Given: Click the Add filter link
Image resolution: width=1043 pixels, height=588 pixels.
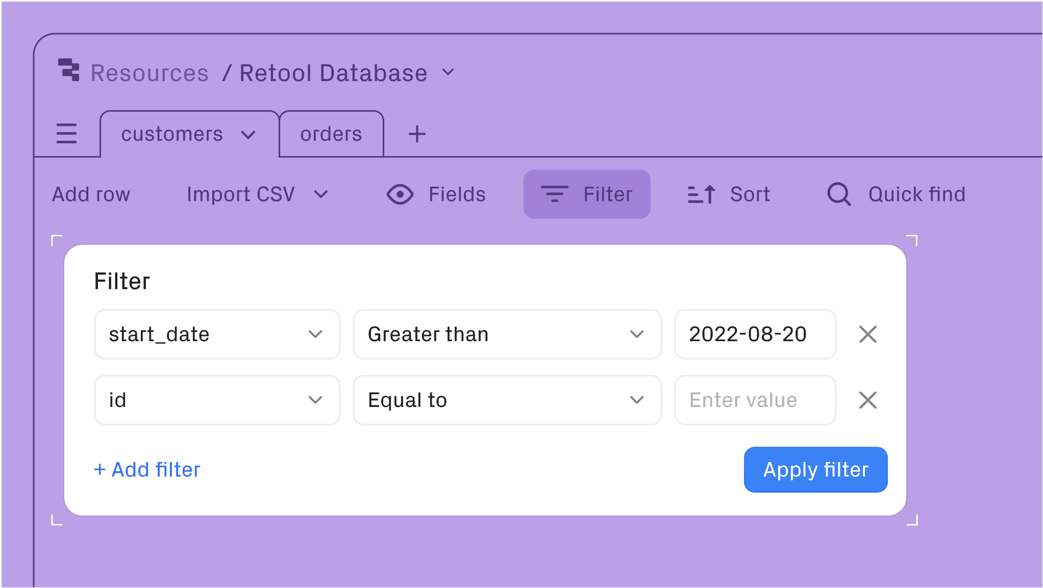Looking at the screenshot, I should click(147, 470).
